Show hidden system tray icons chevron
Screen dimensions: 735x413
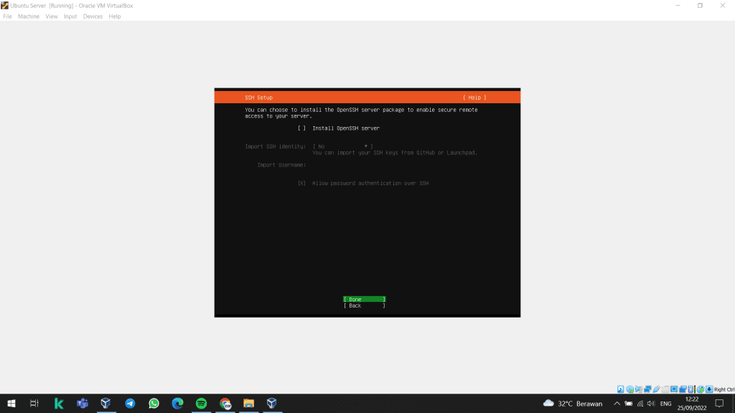pyautogui.click(x=617, y=404)
